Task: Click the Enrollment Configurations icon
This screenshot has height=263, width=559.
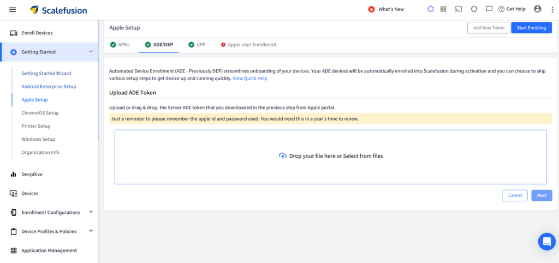Action: tap(14, 212)
